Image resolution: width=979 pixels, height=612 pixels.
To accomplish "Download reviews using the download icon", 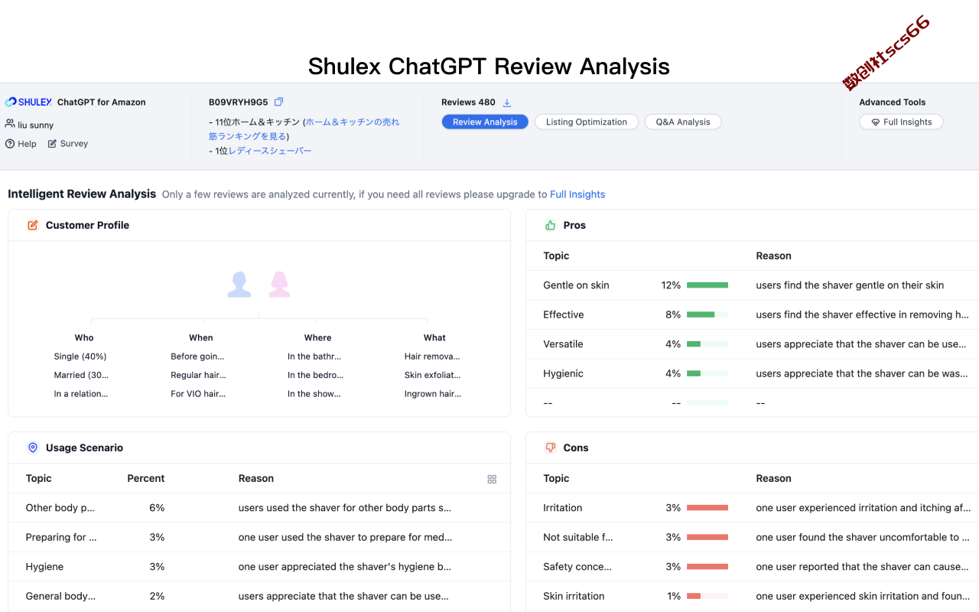I will [x=506, y=103].
